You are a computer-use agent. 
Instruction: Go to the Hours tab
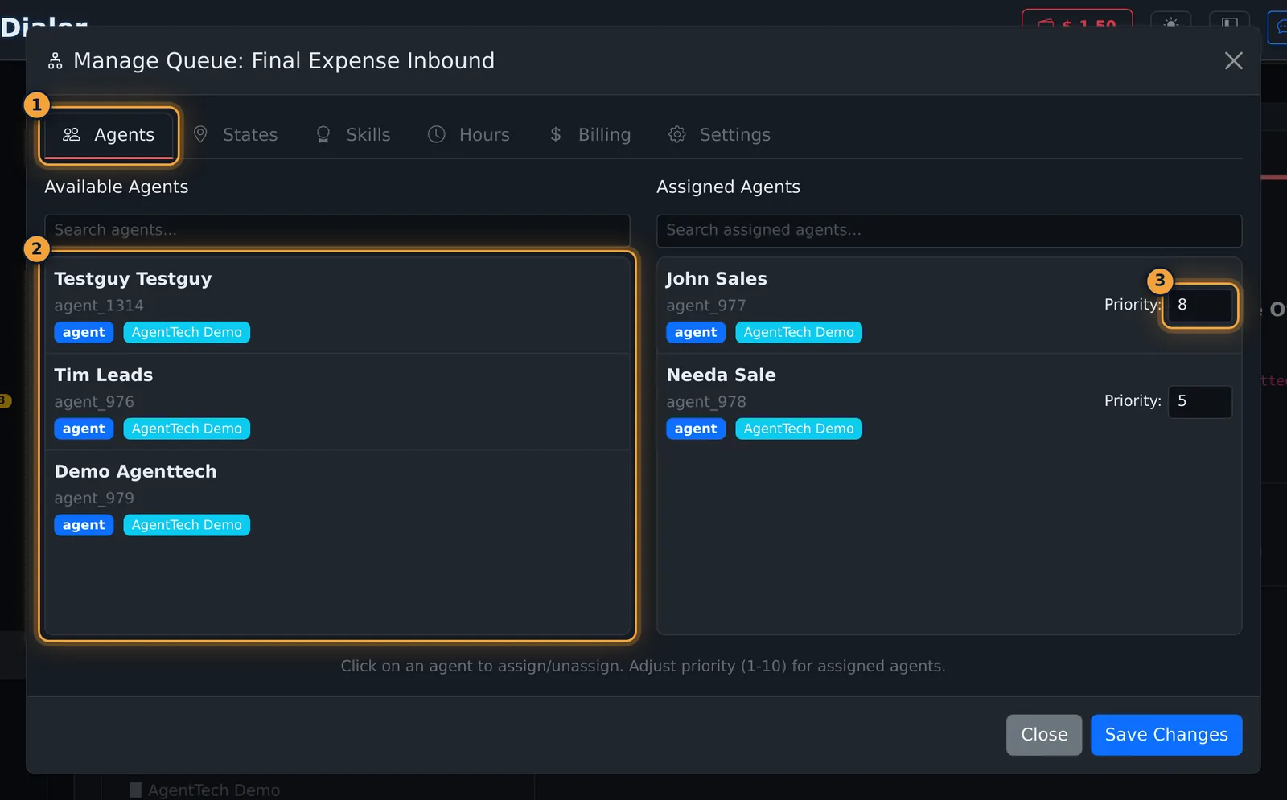tap(468, 135)
